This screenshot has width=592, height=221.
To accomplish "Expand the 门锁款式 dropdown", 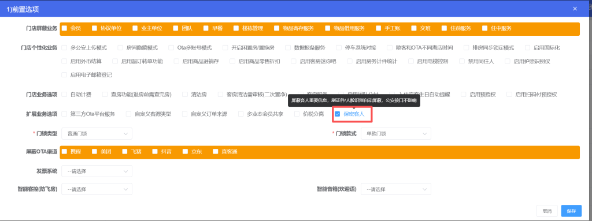I will pyautogui.click(x=395, y=133).
